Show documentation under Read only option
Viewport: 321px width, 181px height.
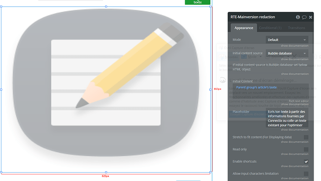tap(294, 154)
